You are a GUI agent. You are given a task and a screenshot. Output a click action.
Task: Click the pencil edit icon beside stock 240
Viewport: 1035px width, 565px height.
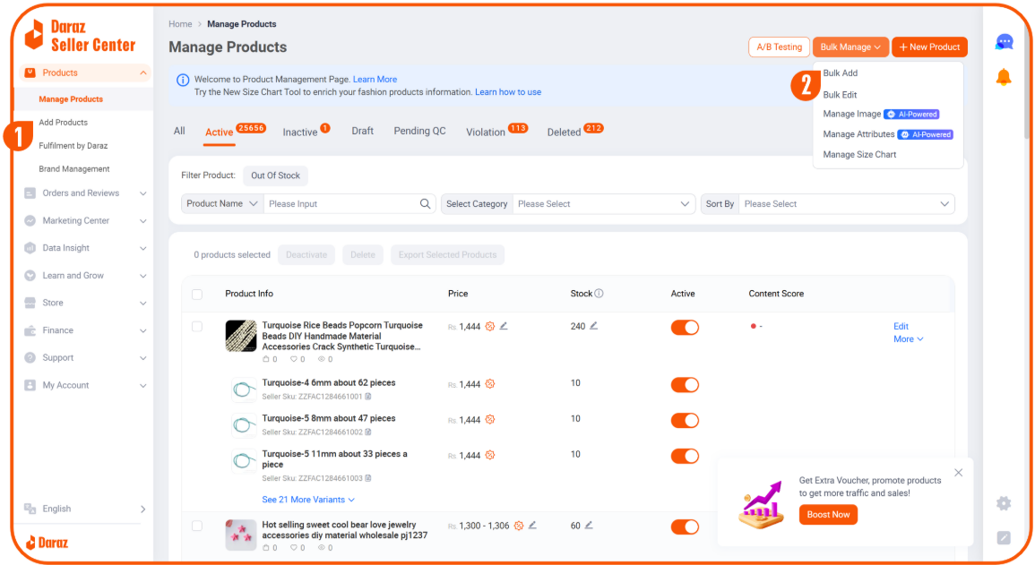pyautogui.click(x=593, y=326)
